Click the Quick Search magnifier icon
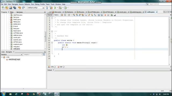The height and width of the screenshot is (96, 172). 147,4
